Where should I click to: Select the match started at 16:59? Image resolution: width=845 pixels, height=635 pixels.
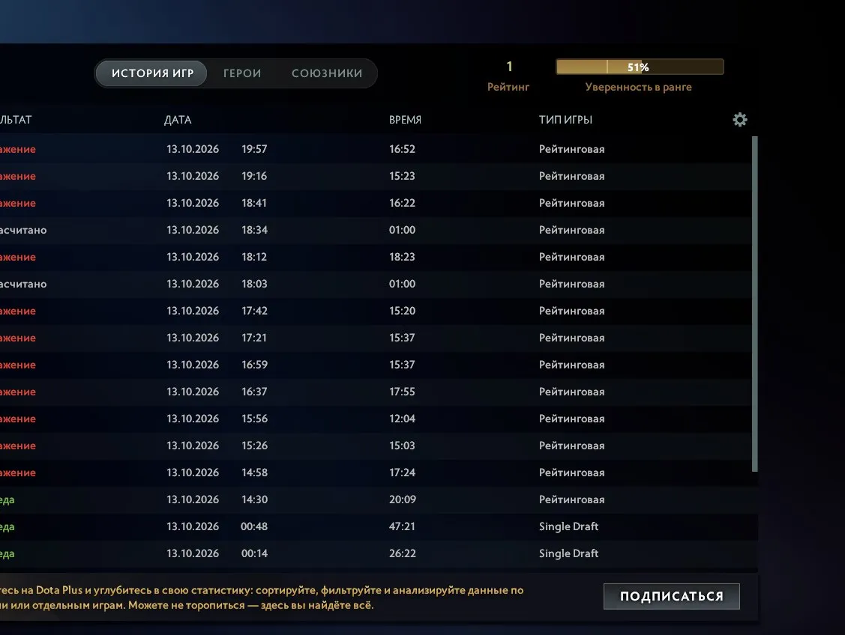(376, 365)
